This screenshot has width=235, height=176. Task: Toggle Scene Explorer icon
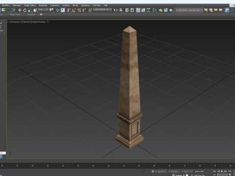(x=127, y=10)
